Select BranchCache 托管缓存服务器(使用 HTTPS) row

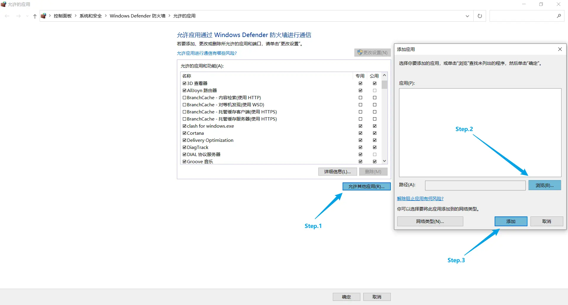pyautogui.click(x=281, y=119)
